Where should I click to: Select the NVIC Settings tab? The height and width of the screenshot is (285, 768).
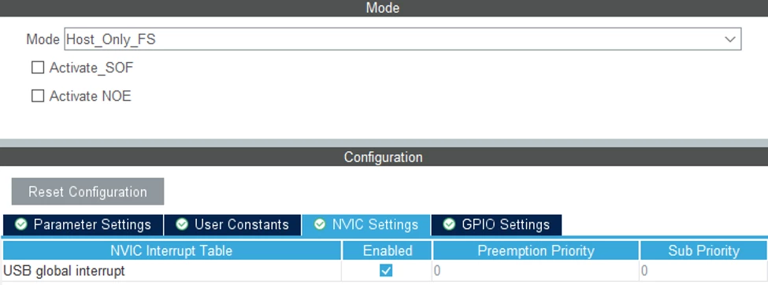tap(366, 224)
